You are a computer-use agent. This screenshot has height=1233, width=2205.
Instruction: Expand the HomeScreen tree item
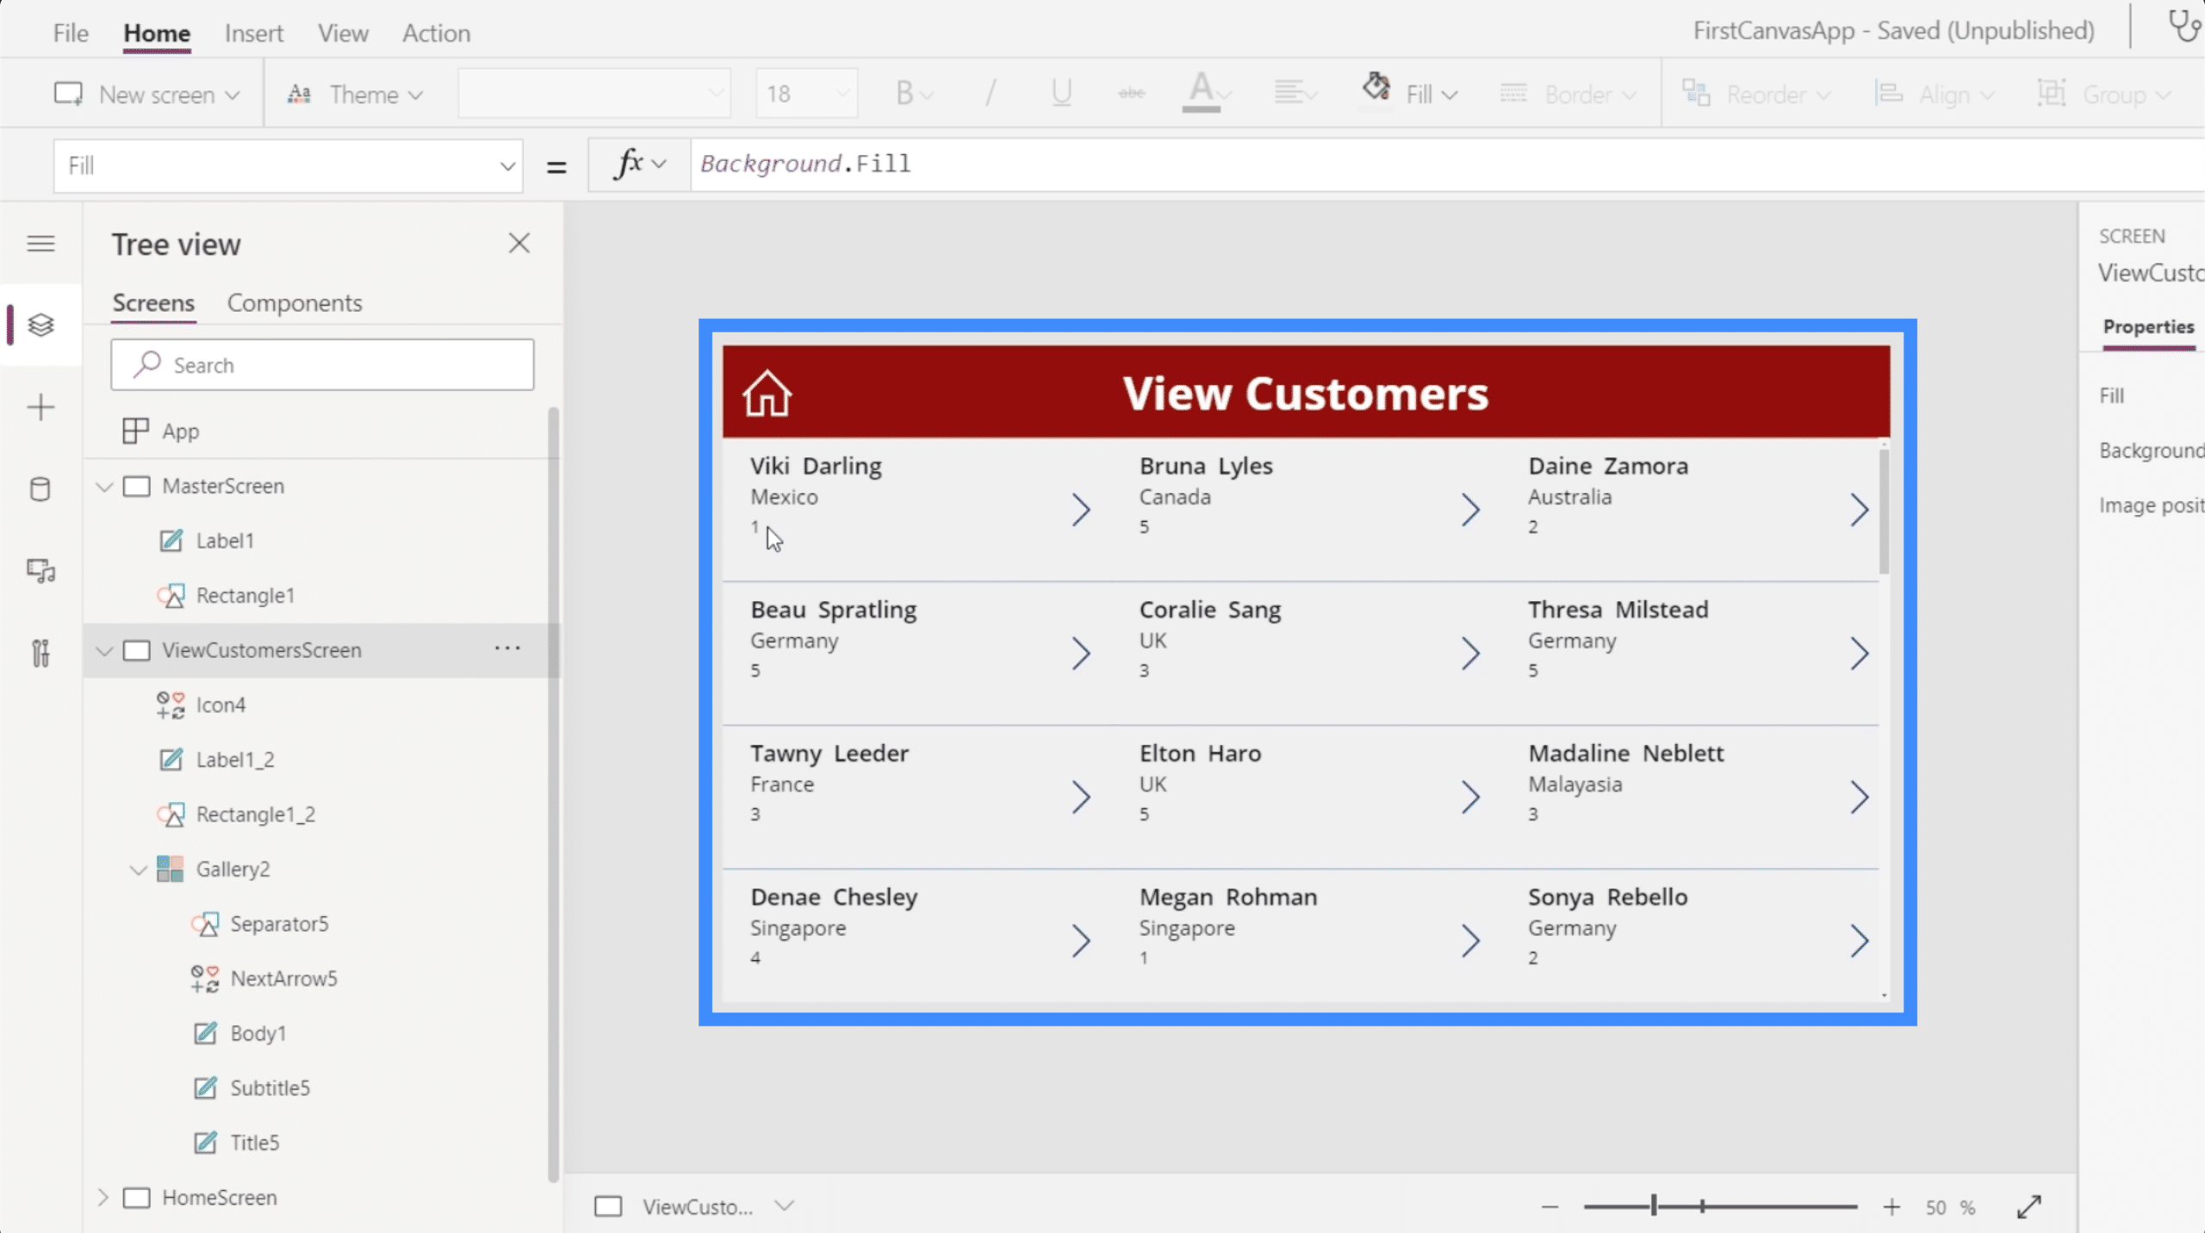pyautogui.click(x=103, y=1197)
